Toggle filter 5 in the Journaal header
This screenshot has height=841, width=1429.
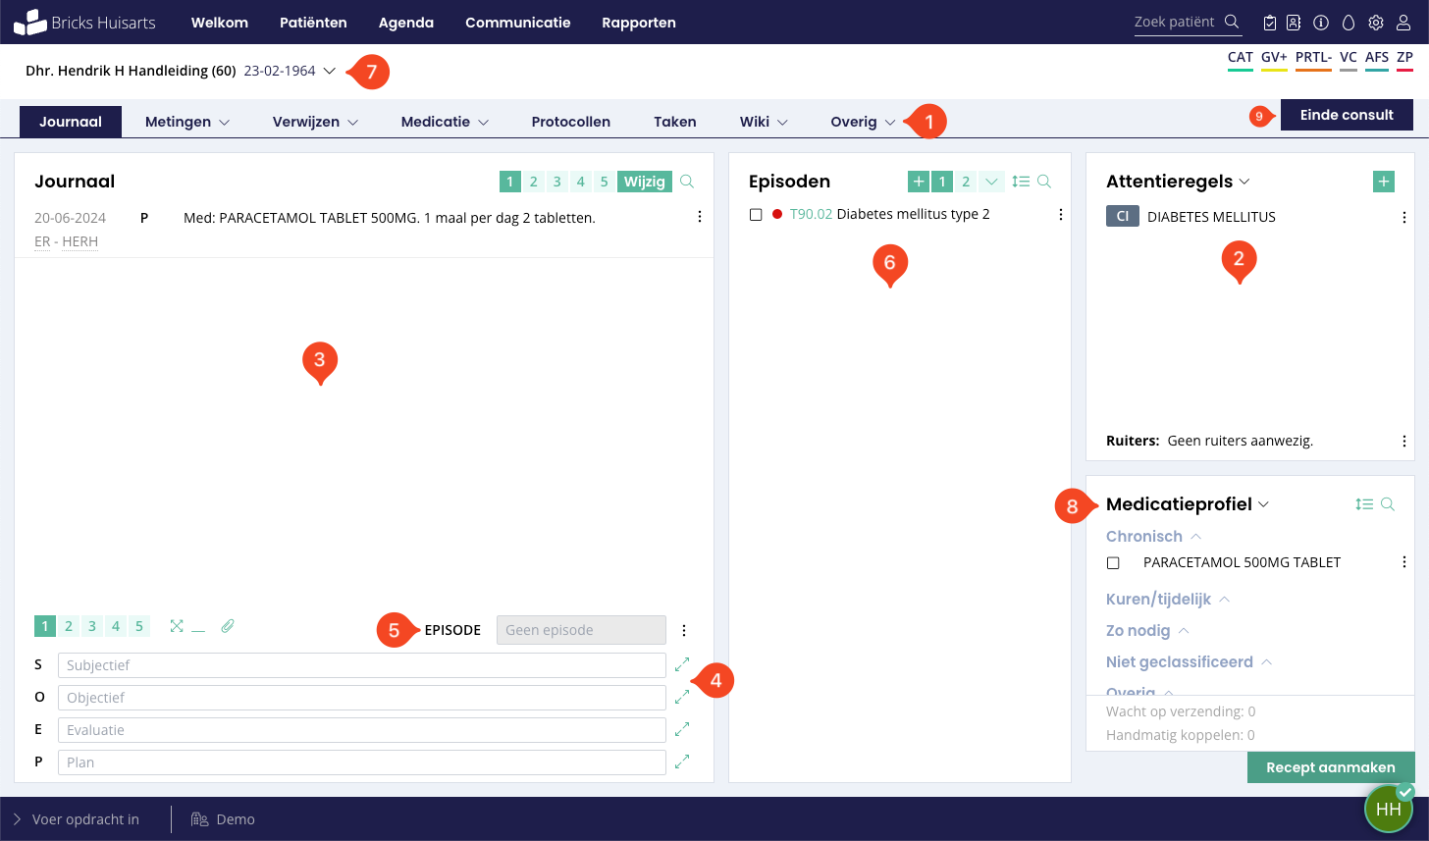pos(605,182)
